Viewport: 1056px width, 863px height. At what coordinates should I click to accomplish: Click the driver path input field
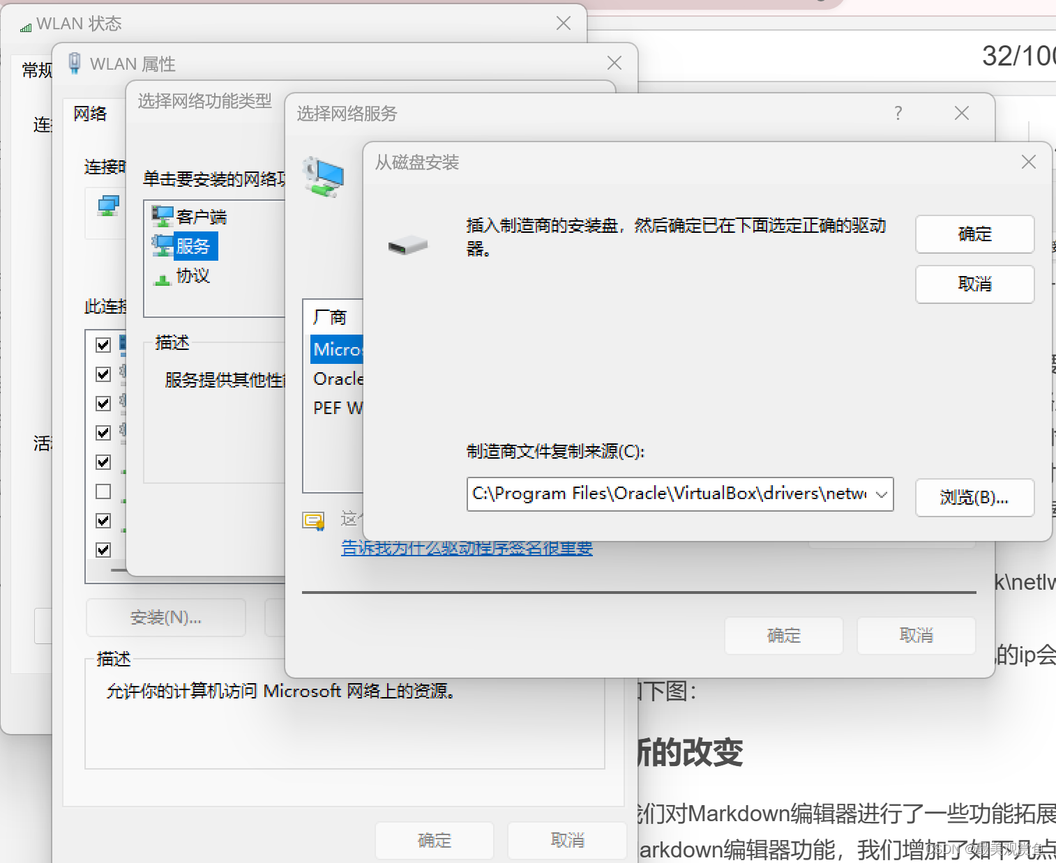(680, 494)
